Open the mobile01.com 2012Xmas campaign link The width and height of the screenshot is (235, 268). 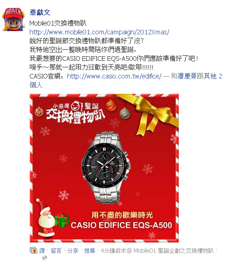pos(100,32)
